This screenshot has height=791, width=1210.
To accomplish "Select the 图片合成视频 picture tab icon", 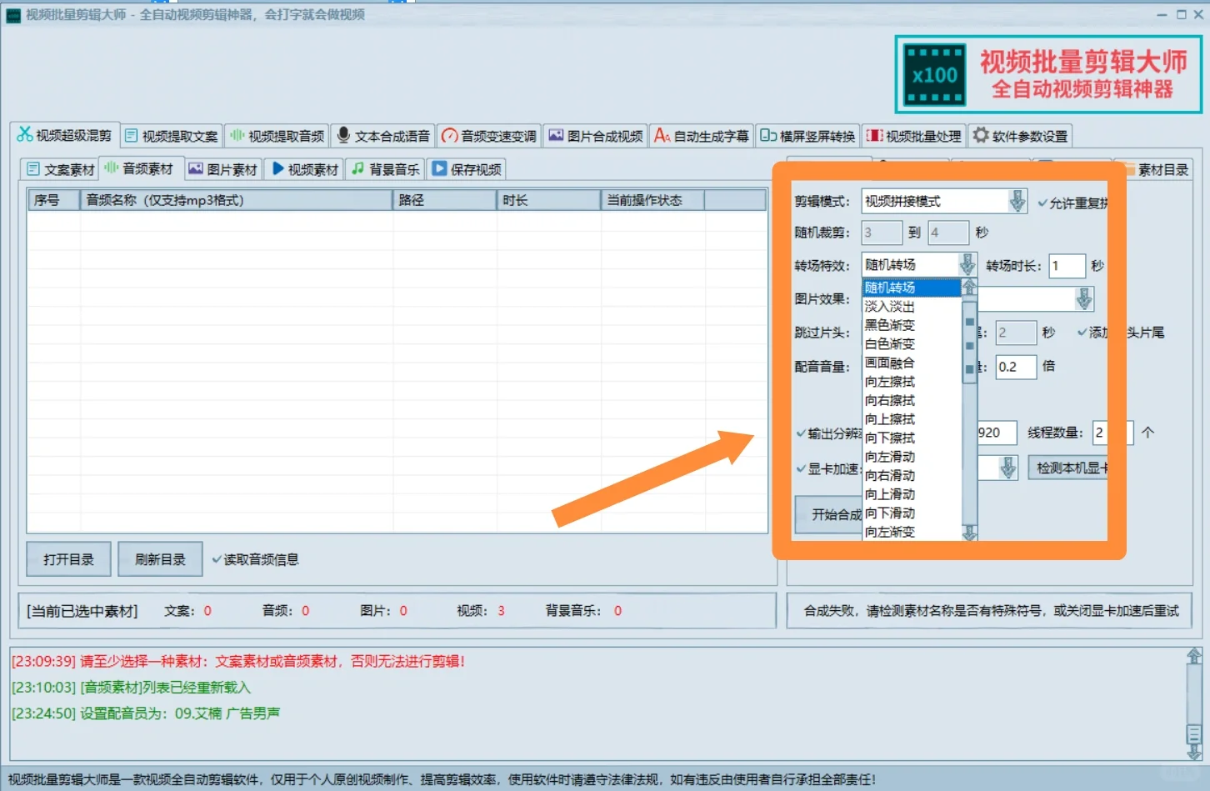I will (x=557, y=135).
